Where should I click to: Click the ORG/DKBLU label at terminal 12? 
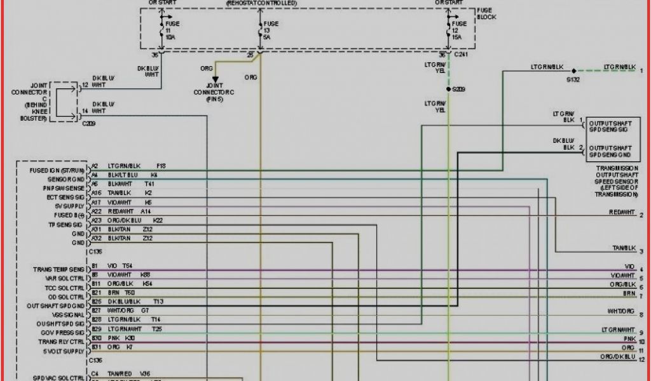pyautogui.click(x=615, y=358)
